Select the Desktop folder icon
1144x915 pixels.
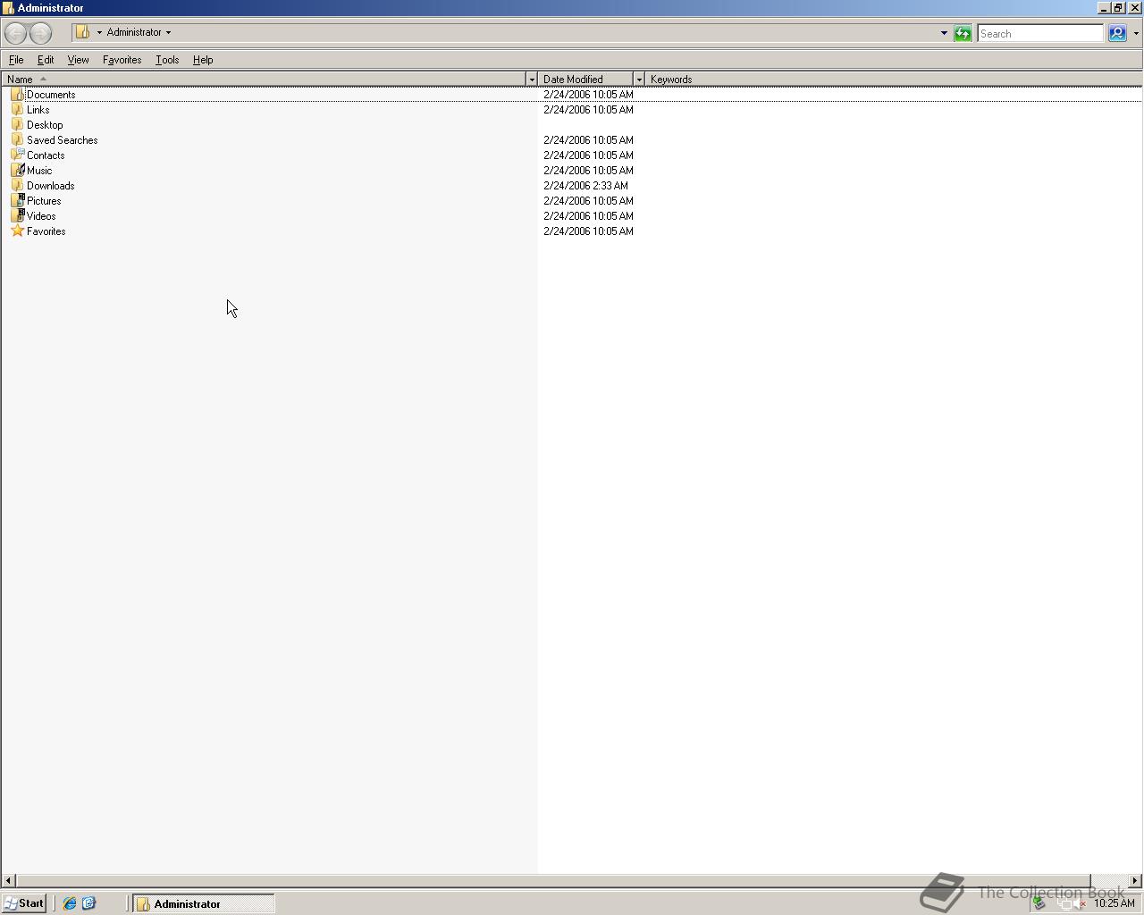tap(17, 124)
